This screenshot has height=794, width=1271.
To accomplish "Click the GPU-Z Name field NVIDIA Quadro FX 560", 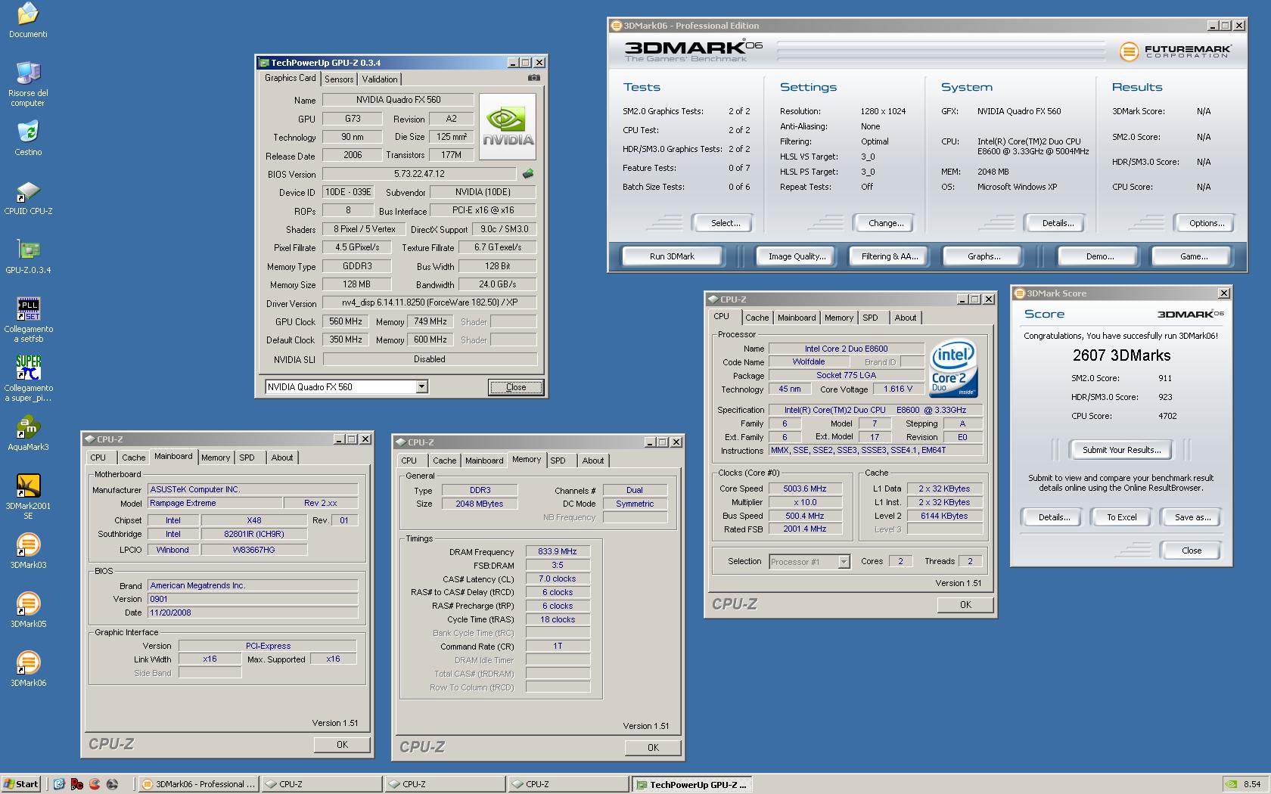I will (x=398, y=100).
